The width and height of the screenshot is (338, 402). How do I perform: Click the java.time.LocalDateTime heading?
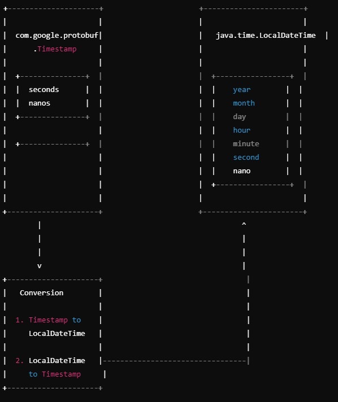coord(266,36)
